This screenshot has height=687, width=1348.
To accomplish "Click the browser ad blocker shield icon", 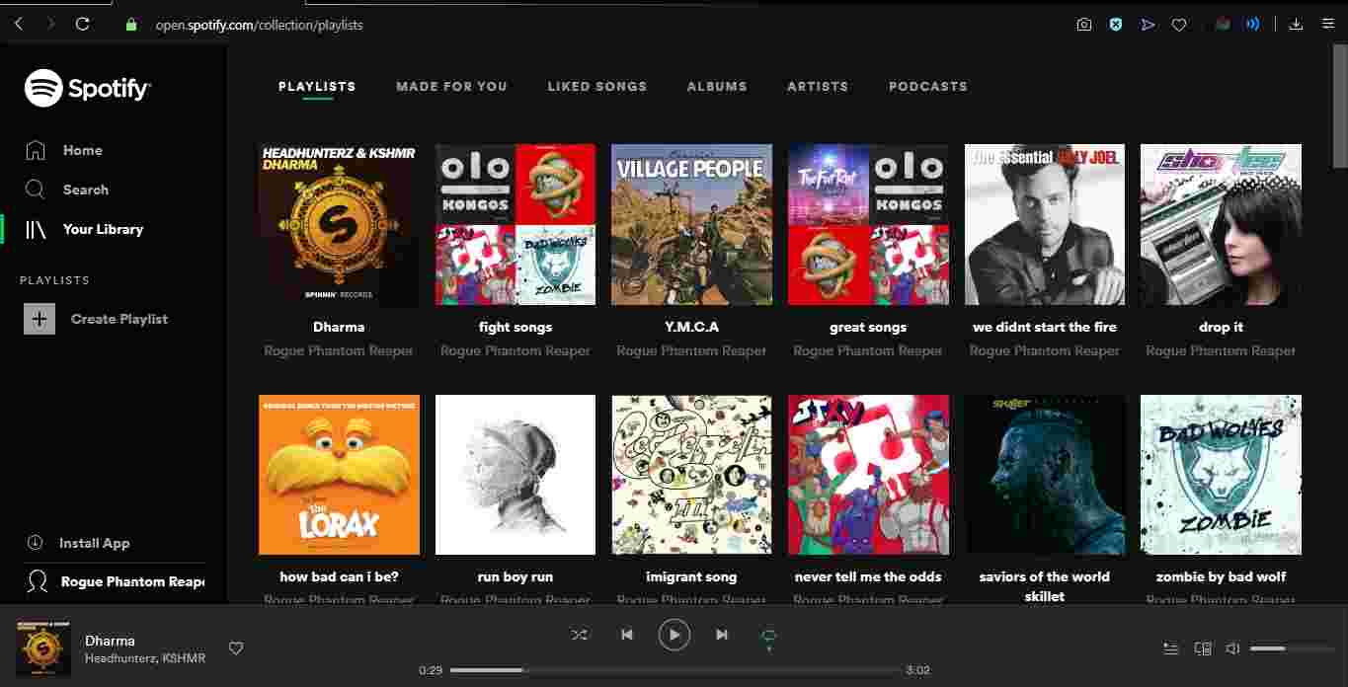I will (1116, 25).
